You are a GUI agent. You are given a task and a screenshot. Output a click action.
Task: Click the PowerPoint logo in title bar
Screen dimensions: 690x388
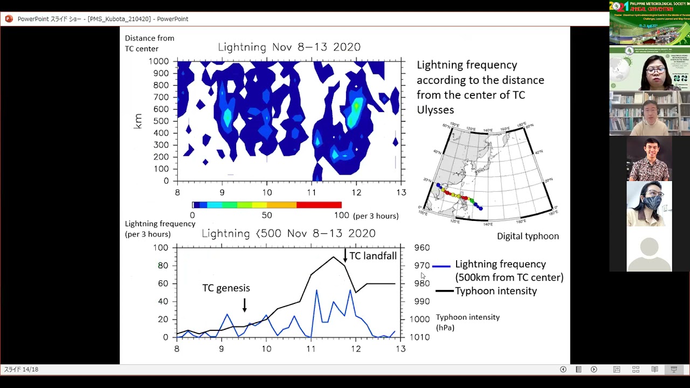pos(9,19)
